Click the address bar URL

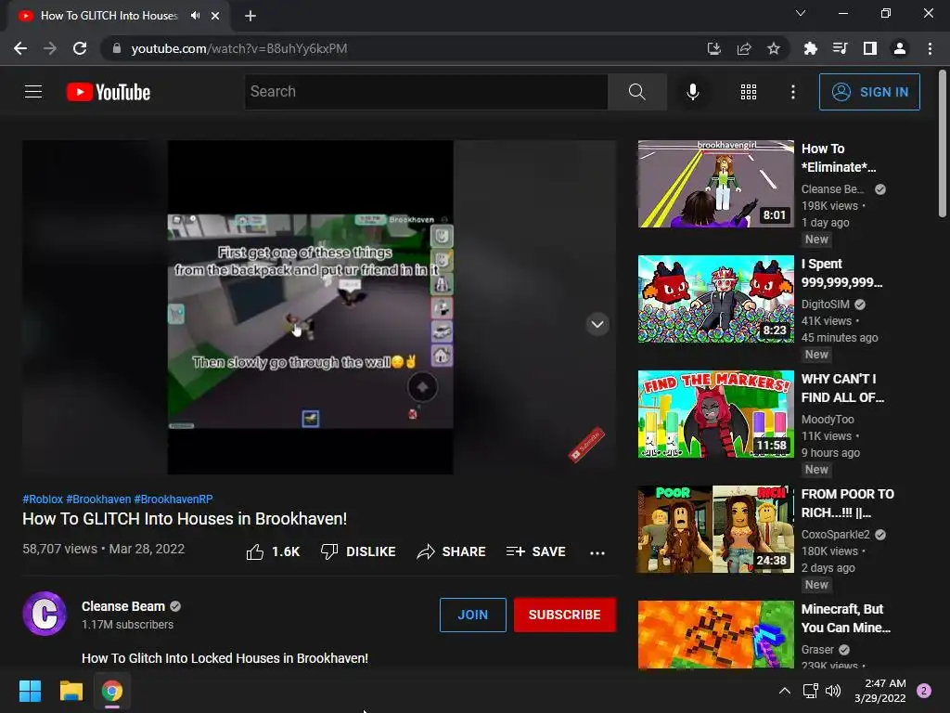pyautogui.click(x=239, y=48)
